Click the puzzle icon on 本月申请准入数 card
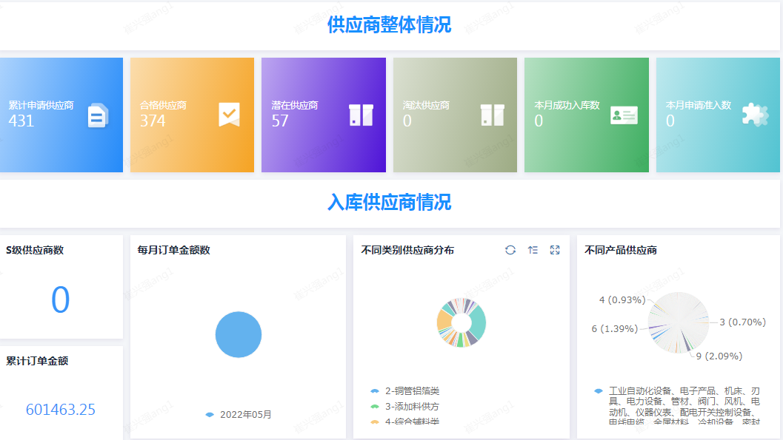 coord(755,115)
